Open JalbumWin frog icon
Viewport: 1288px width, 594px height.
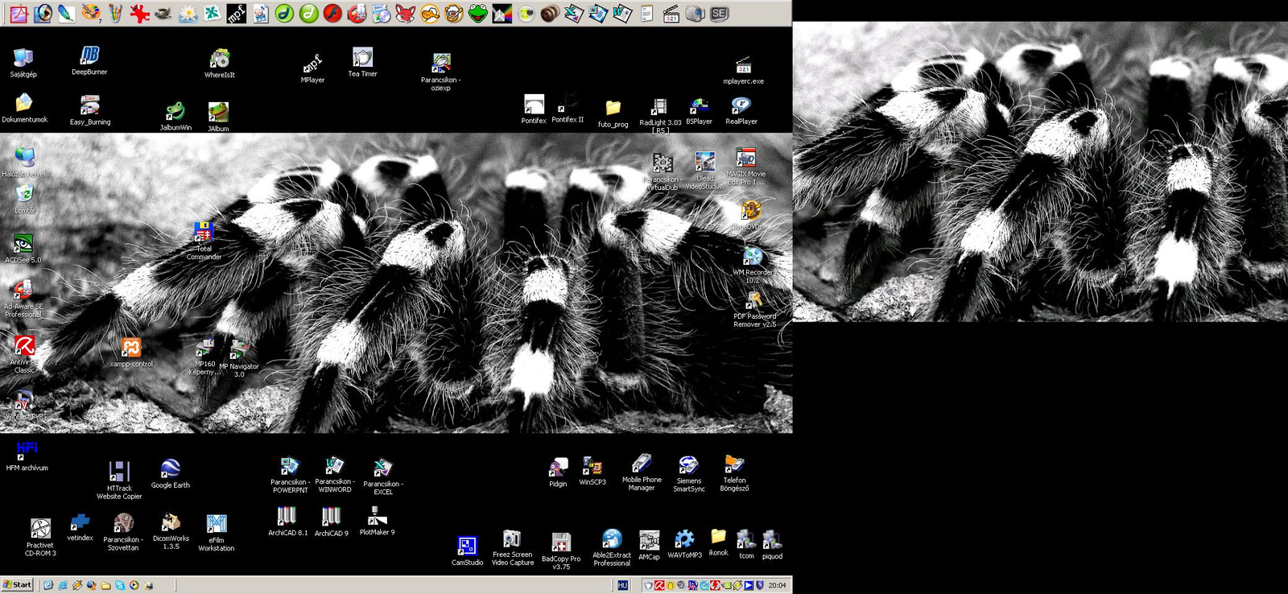tap(175, 116)
